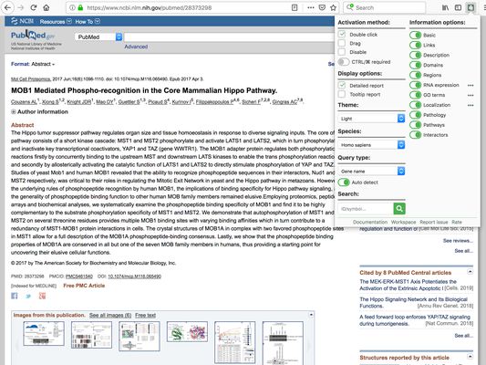486x365 pixels.
Task: Collapse the Cited by PubMed Central panel
Action: point(470,272)
